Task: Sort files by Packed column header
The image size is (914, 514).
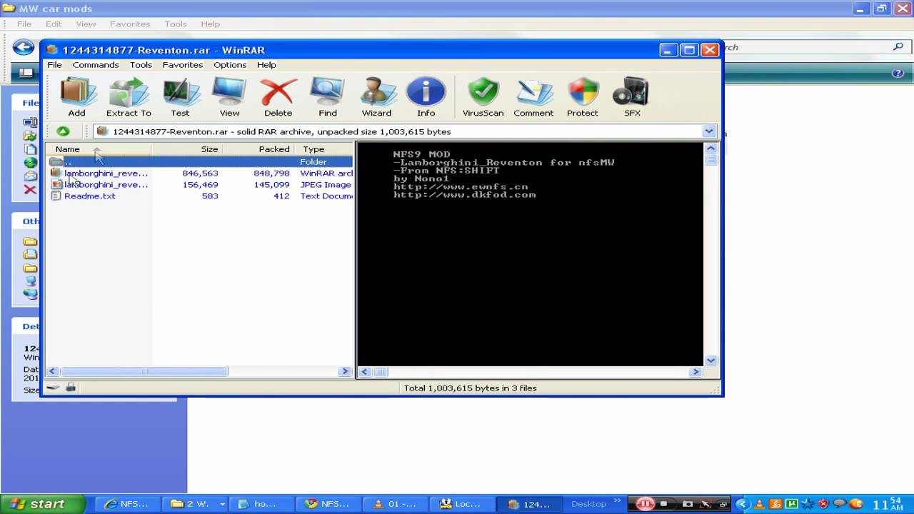Action: (260, 149)
